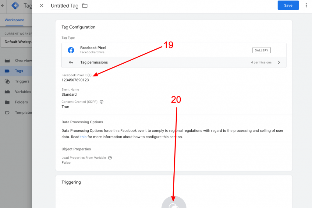This screenshot has height=208, width=312.
Task: Click the facebookarchive author text
Action: point(92,52)
